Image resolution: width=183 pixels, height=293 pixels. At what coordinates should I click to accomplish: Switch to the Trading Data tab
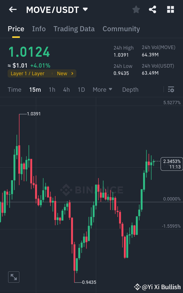(x=74, y=29)
